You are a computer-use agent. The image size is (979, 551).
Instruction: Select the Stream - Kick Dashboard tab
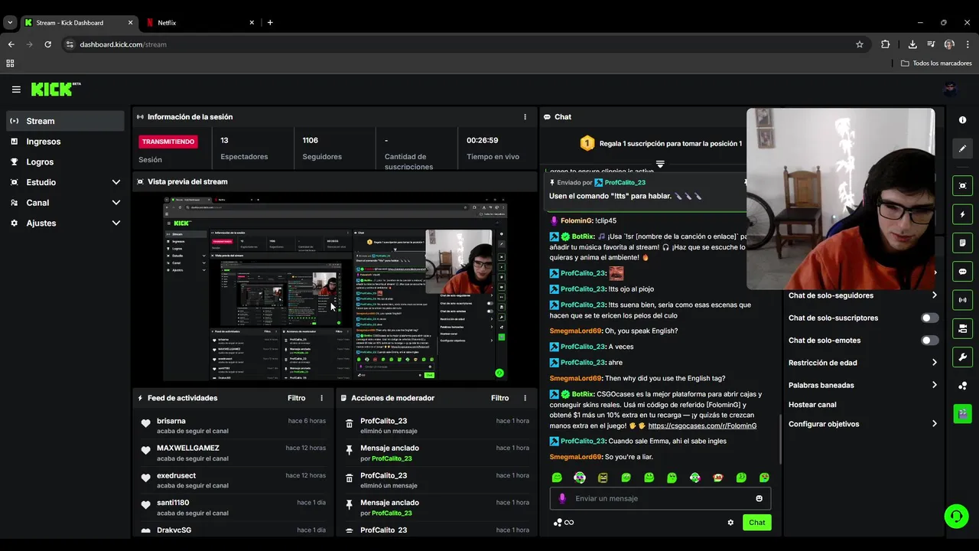[78, 23]
